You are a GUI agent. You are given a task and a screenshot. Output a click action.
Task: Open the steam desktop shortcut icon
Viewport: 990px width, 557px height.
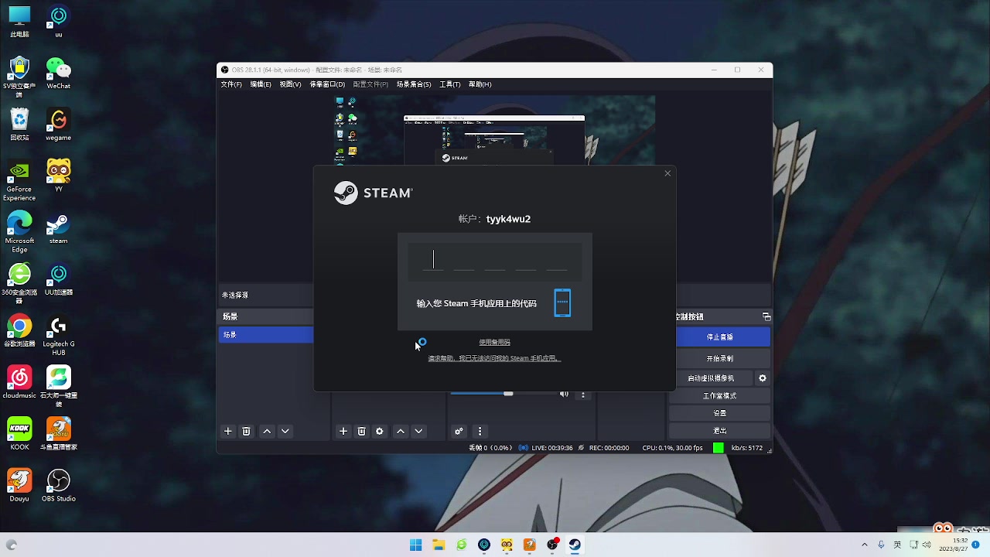point(59,228)
